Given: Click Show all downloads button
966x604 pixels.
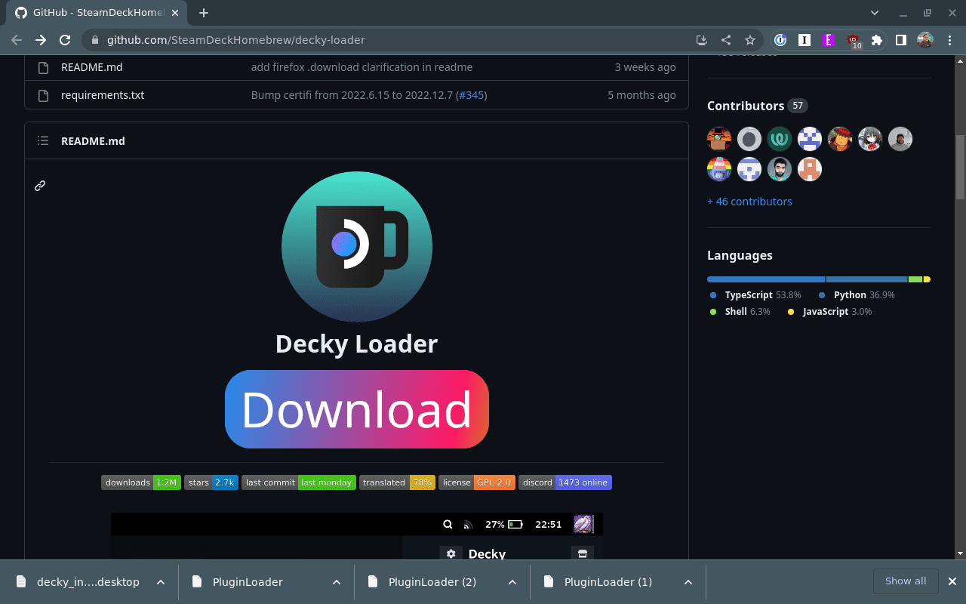Looking at the screenshot, I should 906,581.
